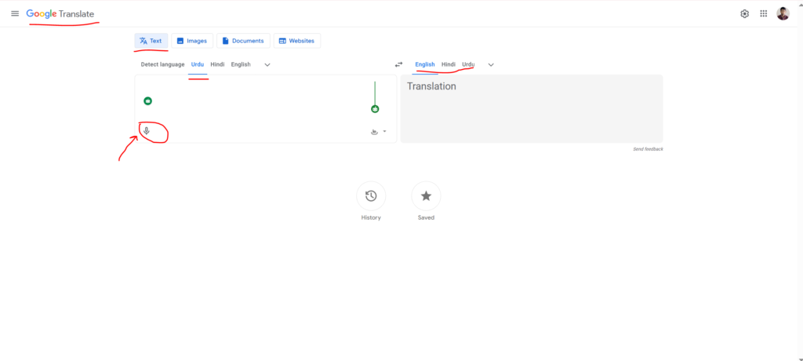Switch to the Documents tab
803x361 pixels.
tap(243, 41)
